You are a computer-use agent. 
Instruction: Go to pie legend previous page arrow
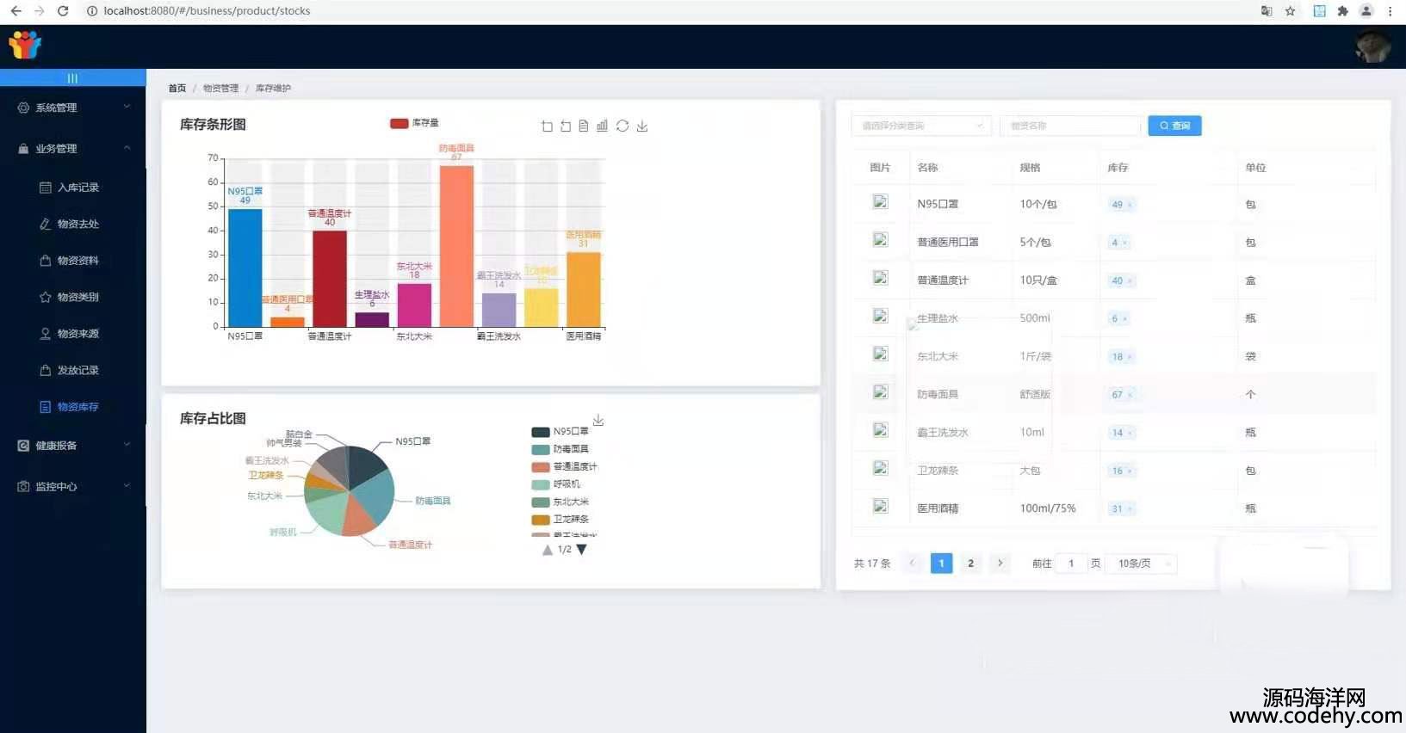tap(548, 550)
